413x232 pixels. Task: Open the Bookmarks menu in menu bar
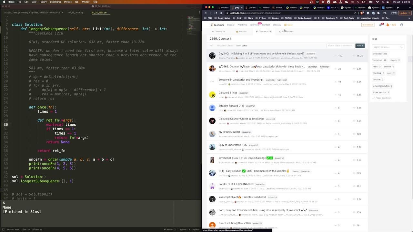(55, 2)
